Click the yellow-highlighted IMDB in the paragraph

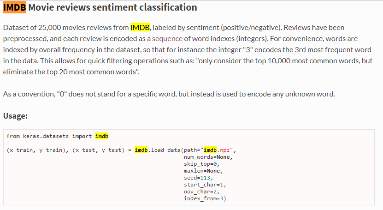[140, 27]
